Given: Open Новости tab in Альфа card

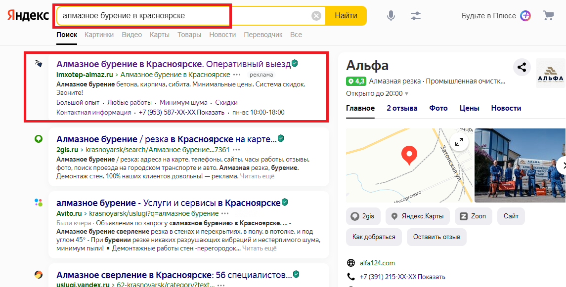Looking at the screenshot, I should (x=506, y=108).
